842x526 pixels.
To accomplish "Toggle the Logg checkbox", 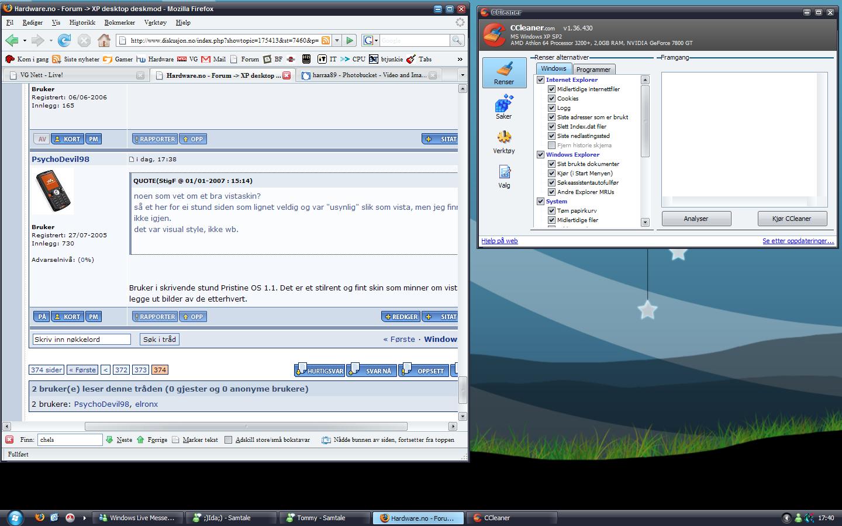I will [x=551, y=108].
